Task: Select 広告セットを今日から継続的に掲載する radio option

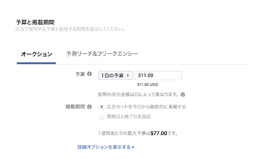Action: (101, 107)
